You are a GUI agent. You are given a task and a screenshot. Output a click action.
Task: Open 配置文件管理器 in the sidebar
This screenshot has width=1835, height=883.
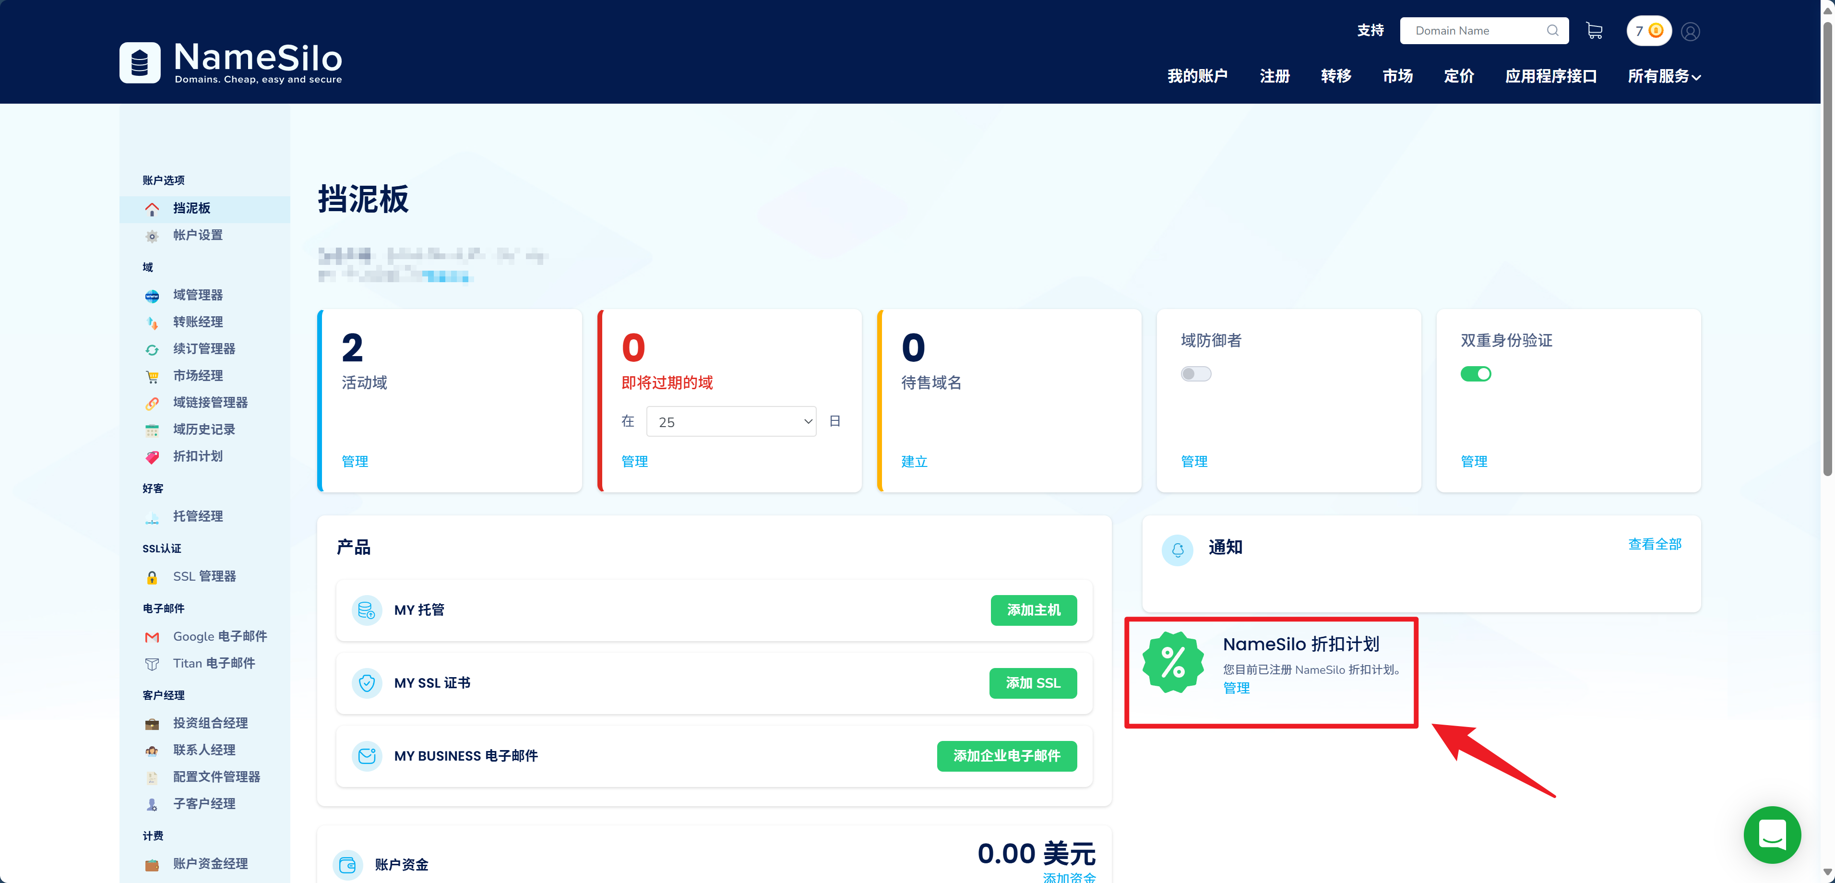[x=216, y=777]
